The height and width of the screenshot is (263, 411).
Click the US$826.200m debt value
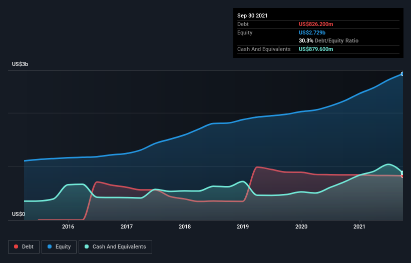[316, 24]
